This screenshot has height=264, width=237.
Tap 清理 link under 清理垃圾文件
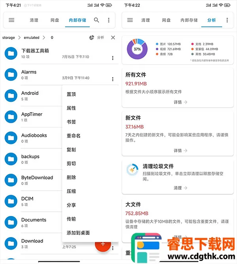[180, 188]
